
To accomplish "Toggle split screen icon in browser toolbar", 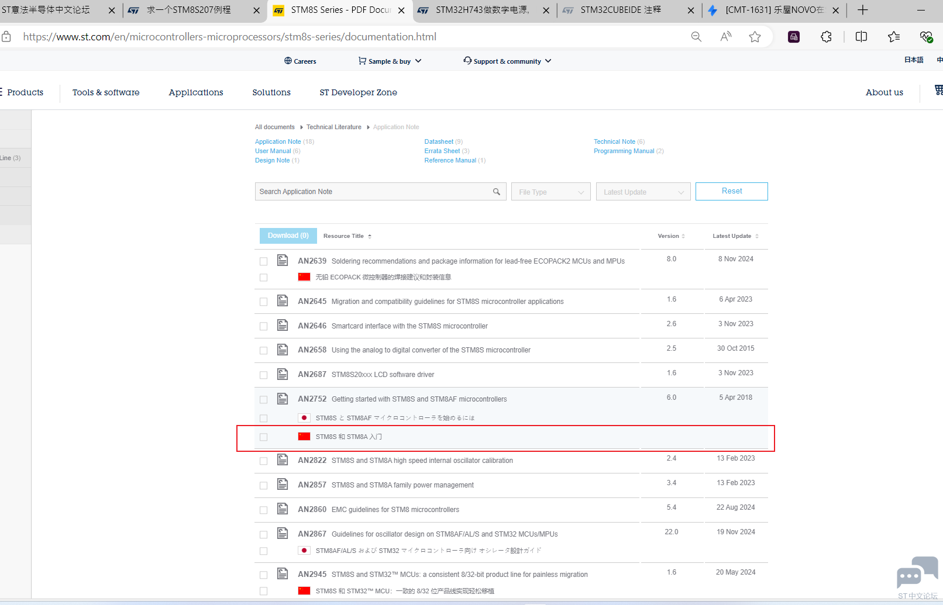I will click(x=861, y=37).
